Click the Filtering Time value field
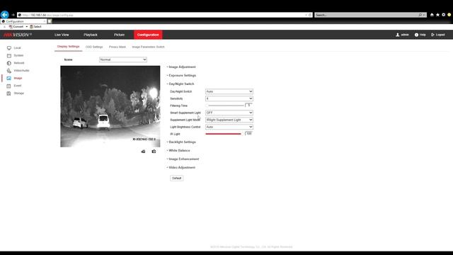 coord(248,106)
